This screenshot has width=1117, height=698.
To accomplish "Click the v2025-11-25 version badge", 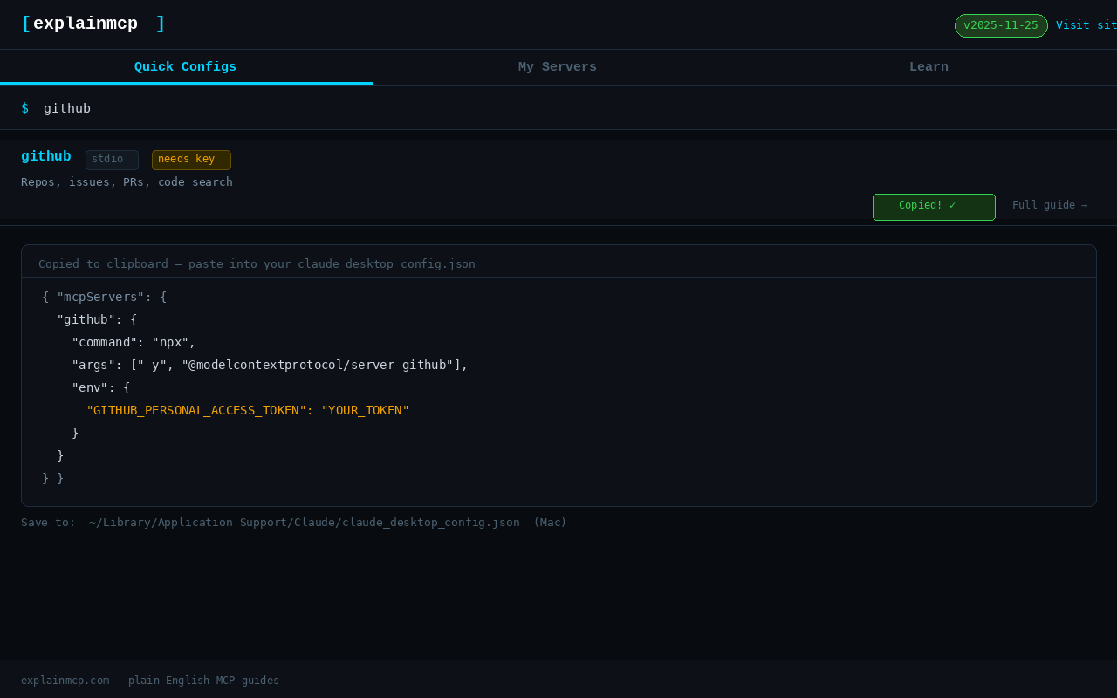I will [1001, 25].
